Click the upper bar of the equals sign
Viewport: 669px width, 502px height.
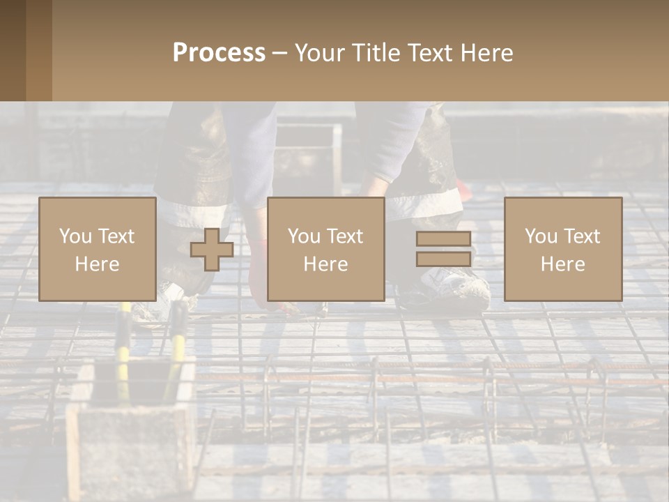click(443, 239)
